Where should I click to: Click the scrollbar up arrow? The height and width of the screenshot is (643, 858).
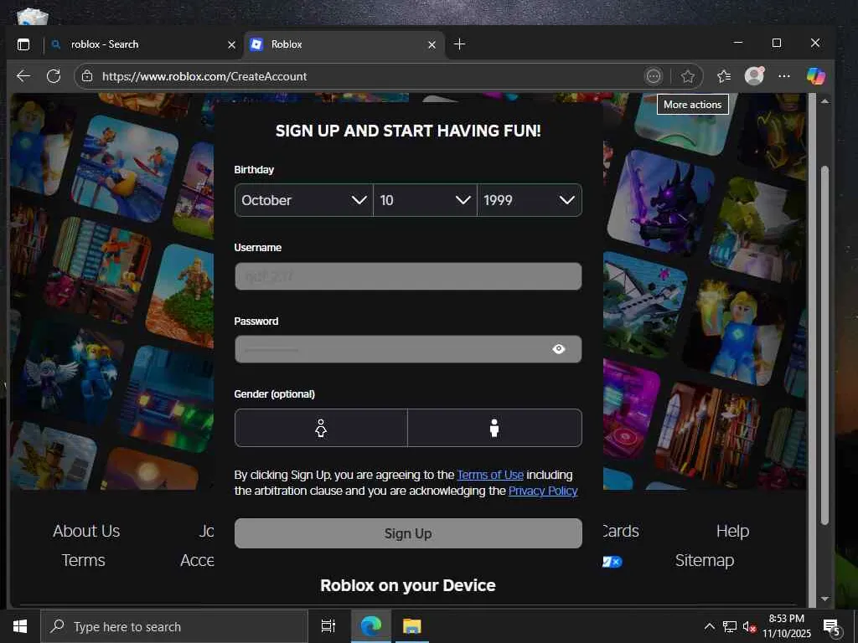(824, 101)
